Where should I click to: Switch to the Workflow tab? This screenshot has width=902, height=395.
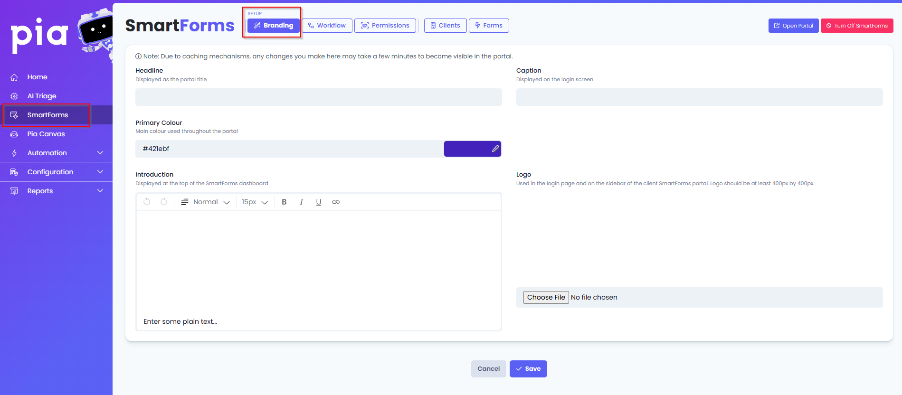[x=327, y=26]
